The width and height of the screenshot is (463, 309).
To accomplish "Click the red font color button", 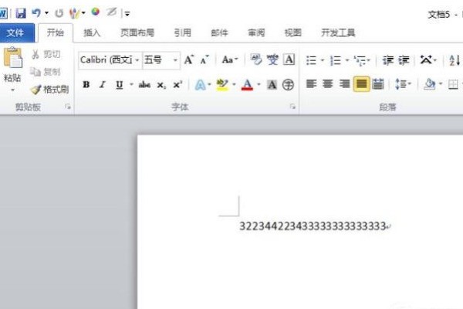I will (x=247, y=85).
